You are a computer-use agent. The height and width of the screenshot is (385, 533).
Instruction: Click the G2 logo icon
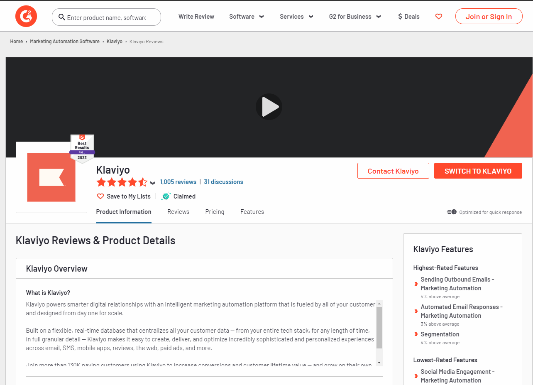pos(26,17)
